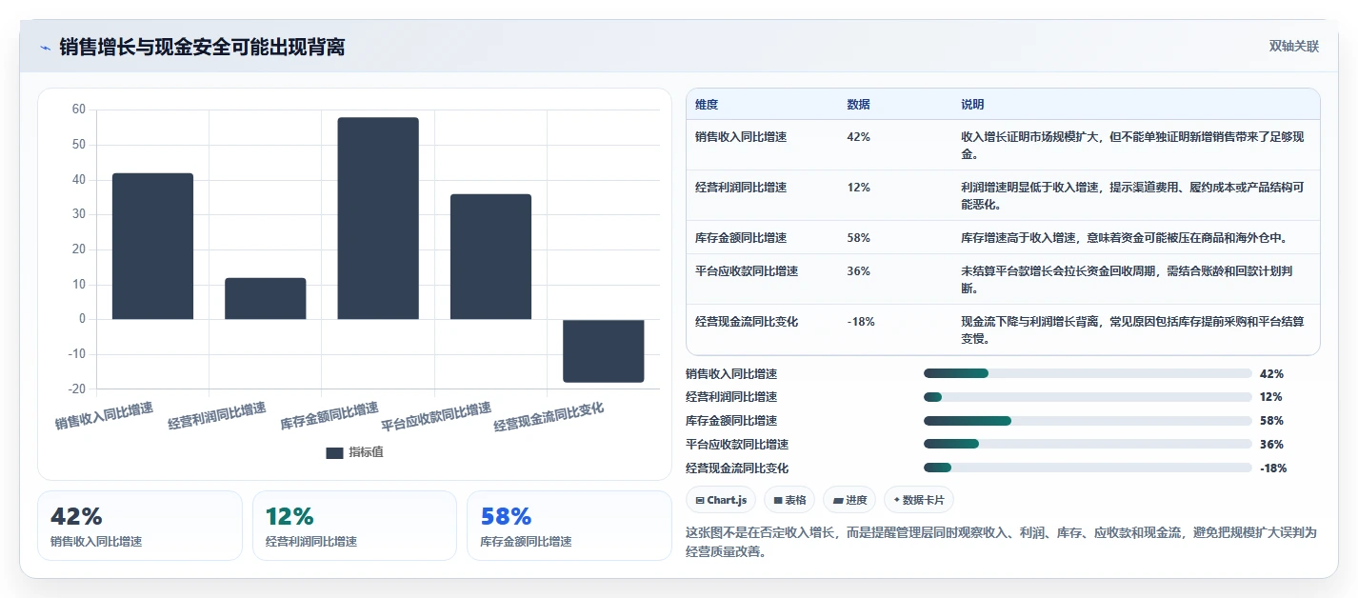Click the 表格 tag chip
Screen dimensions: 1358x598
coord(789,500)
